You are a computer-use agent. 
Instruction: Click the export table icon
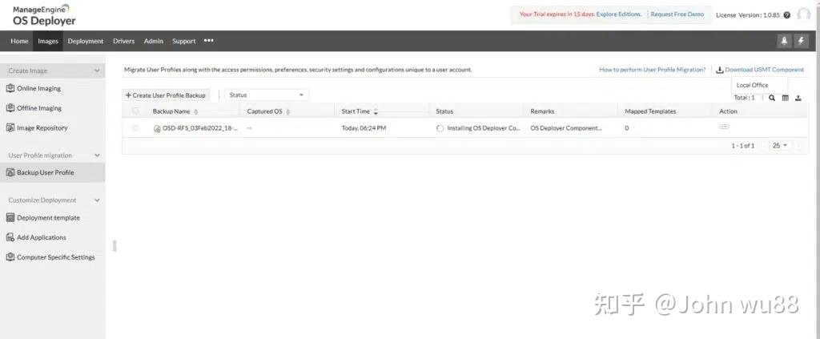pos(798,98)
